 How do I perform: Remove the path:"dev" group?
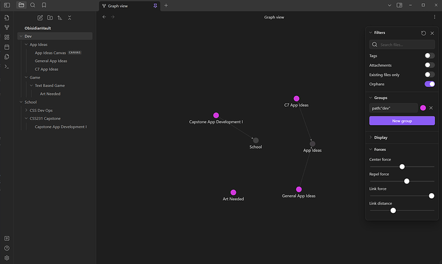(431, 108)
